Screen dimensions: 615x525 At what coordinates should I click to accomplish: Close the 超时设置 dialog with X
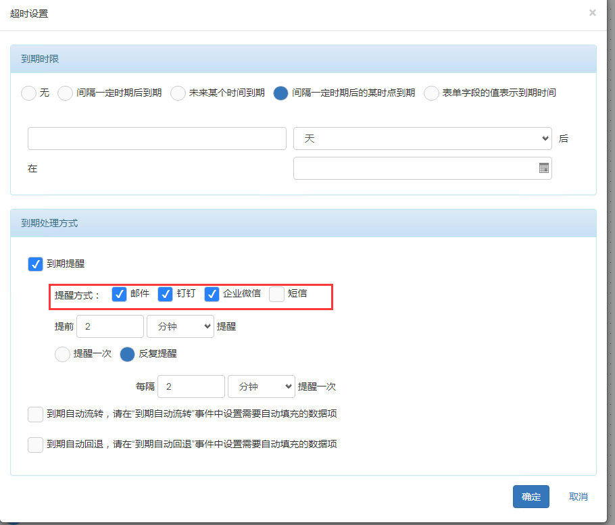(x=593, y=13)
